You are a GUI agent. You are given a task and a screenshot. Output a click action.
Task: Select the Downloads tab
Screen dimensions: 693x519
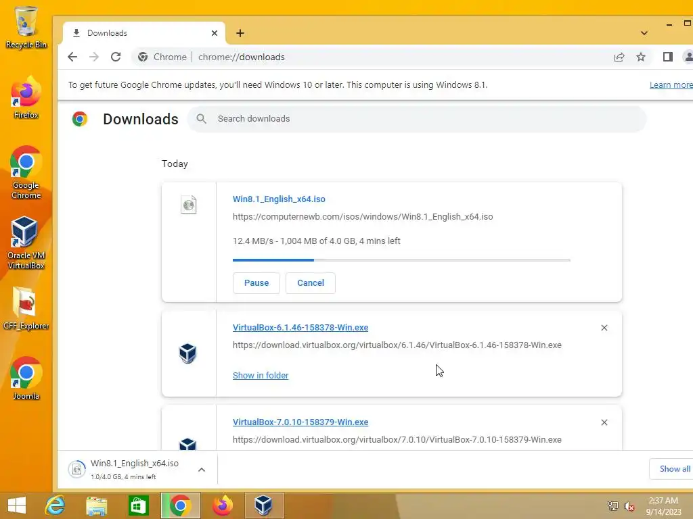click(144, 33)
